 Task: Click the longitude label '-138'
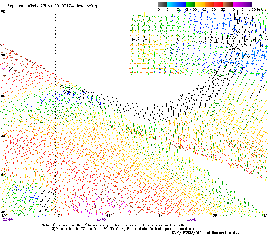213,216
